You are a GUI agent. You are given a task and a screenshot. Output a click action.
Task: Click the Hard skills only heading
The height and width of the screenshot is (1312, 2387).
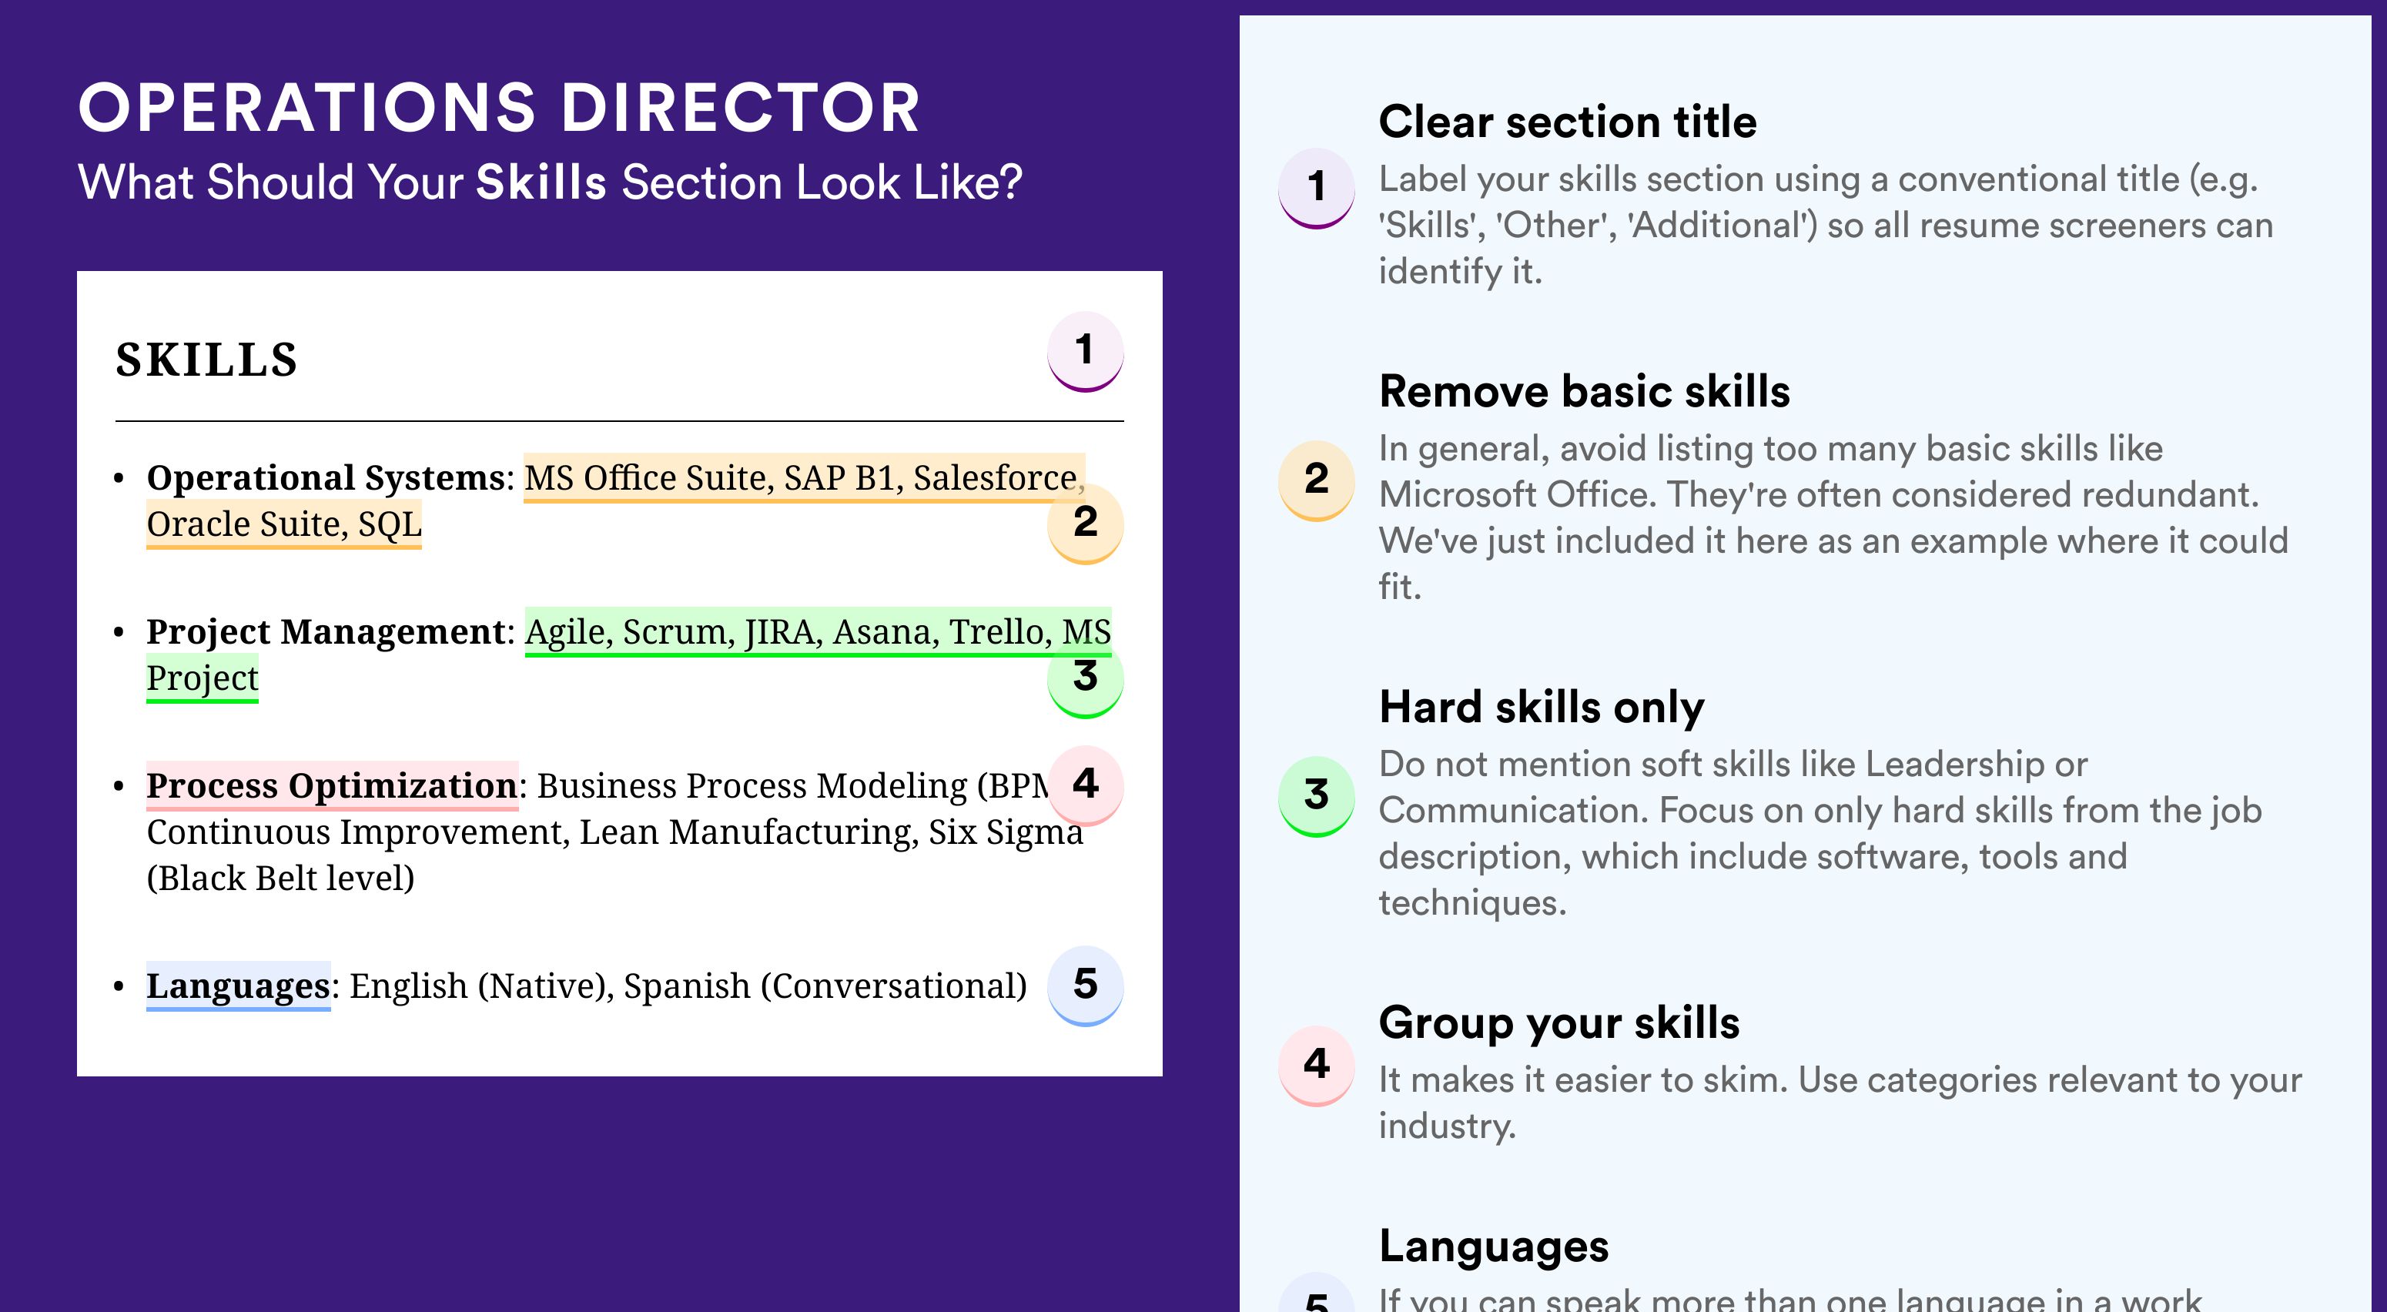coord(1542,708)
